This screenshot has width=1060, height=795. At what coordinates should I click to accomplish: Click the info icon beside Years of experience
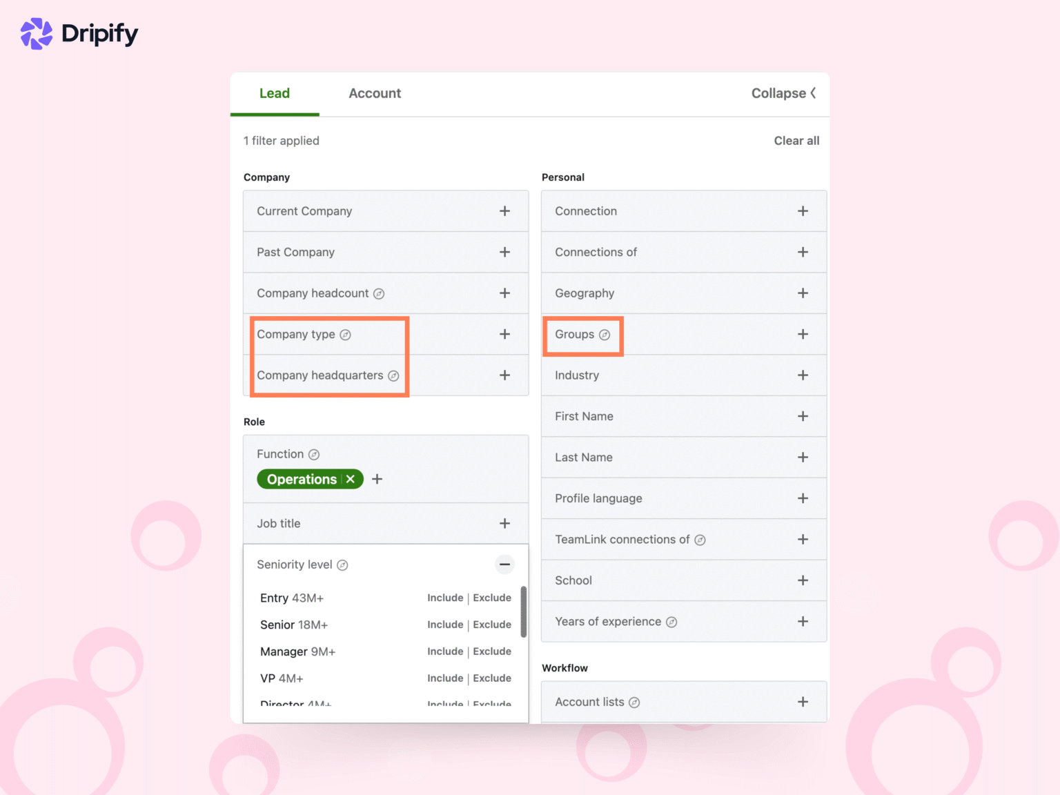tap(671, 622)
